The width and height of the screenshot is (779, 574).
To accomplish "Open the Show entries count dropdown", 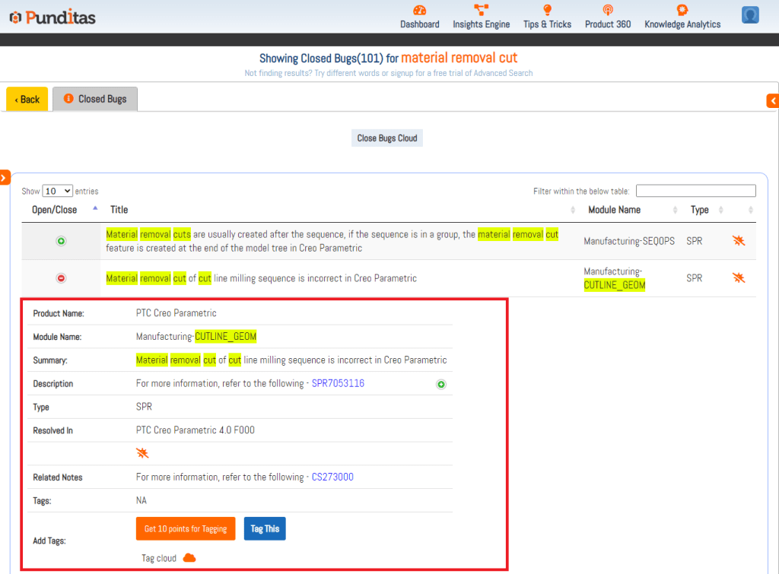I will 58,192.
